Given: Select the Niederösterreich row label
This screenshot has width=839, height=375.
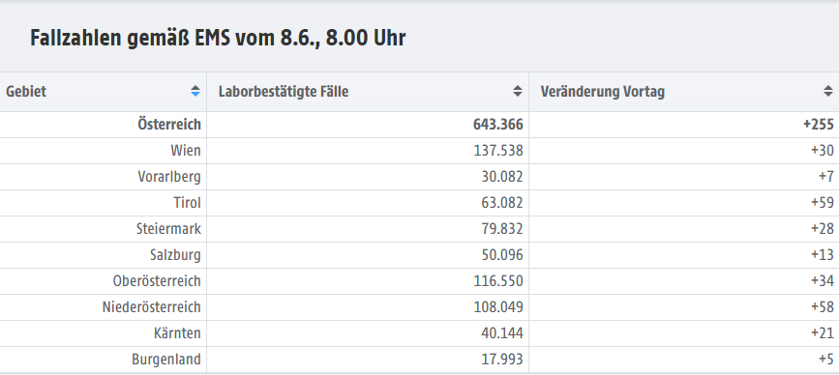Looking at the screenshot, I should click(152, 307).
